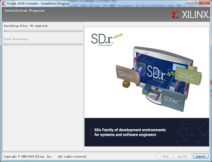Click the XILINX logo in the header

tap(191, 14)
